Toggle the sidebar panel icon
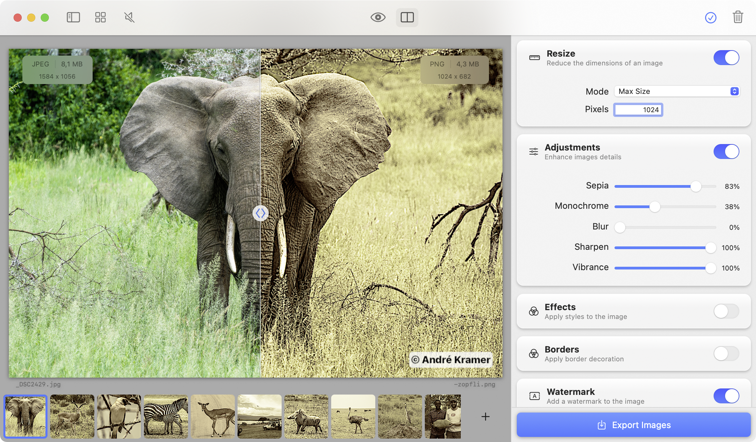The image size is (756, 442). (73, 17)
